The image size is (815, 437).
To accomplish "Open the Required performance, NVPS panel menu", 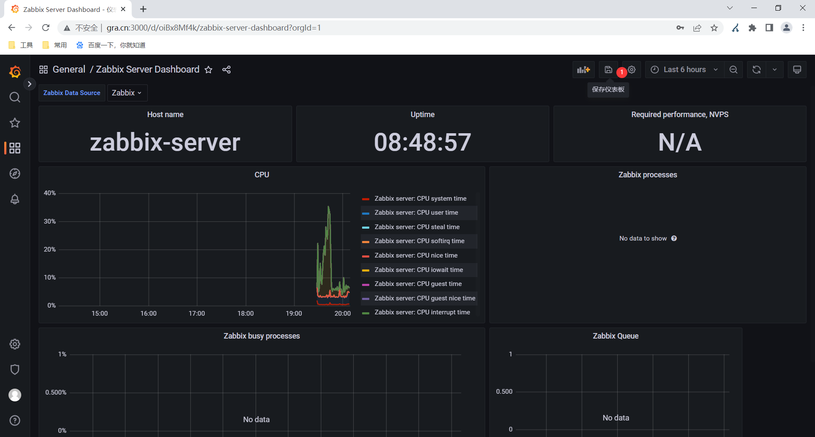I will [680, 115].
